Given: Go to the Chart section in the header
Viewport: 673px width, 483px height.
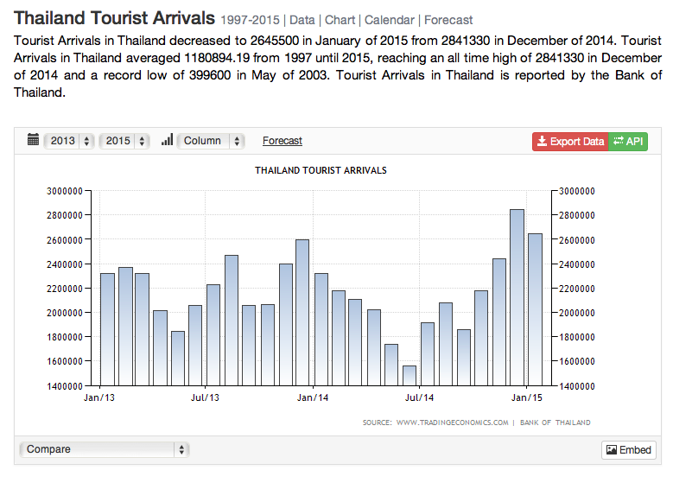Looking at the screenshot, I should pyautogui.click(x=340, y=20).
